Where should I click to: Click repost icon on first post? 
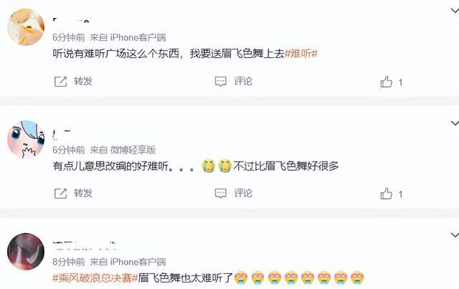pos(60,82)
